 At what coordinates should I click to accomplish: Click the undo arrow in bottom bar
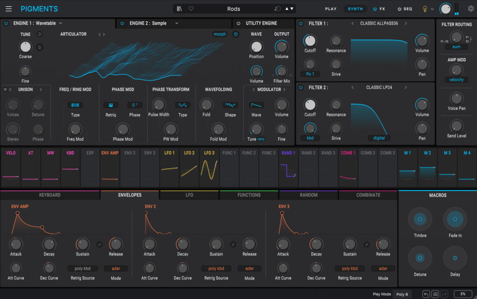tap(426, 294)
